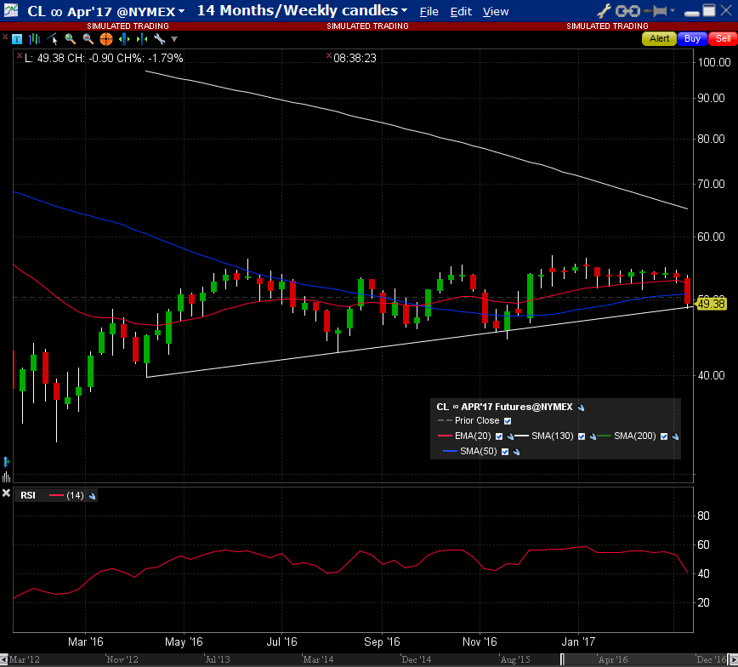Open the chart toolbar wrench settings
This screenshot has width=738, height=667.
158,39
